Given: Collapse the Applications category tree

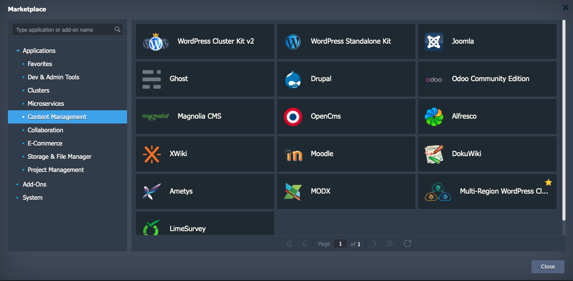Looking at the screenshot, I should pos(18,50).
